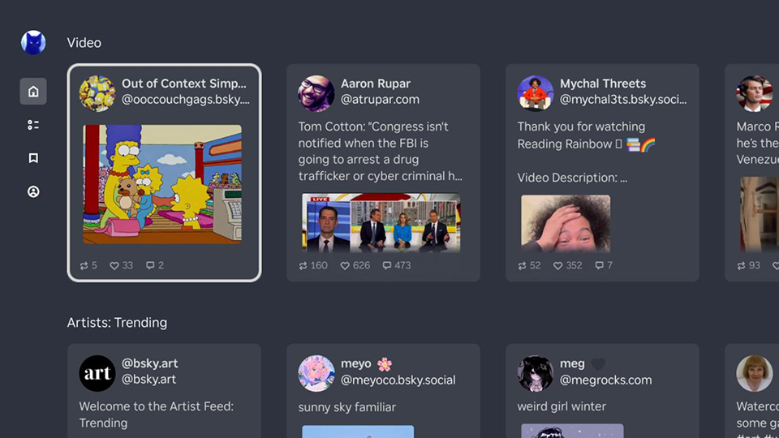The image size is (779, 438).
Task: Play the Tom Cotton news video thumbnail
Action: pyautogui.click(x=381, y=222)
